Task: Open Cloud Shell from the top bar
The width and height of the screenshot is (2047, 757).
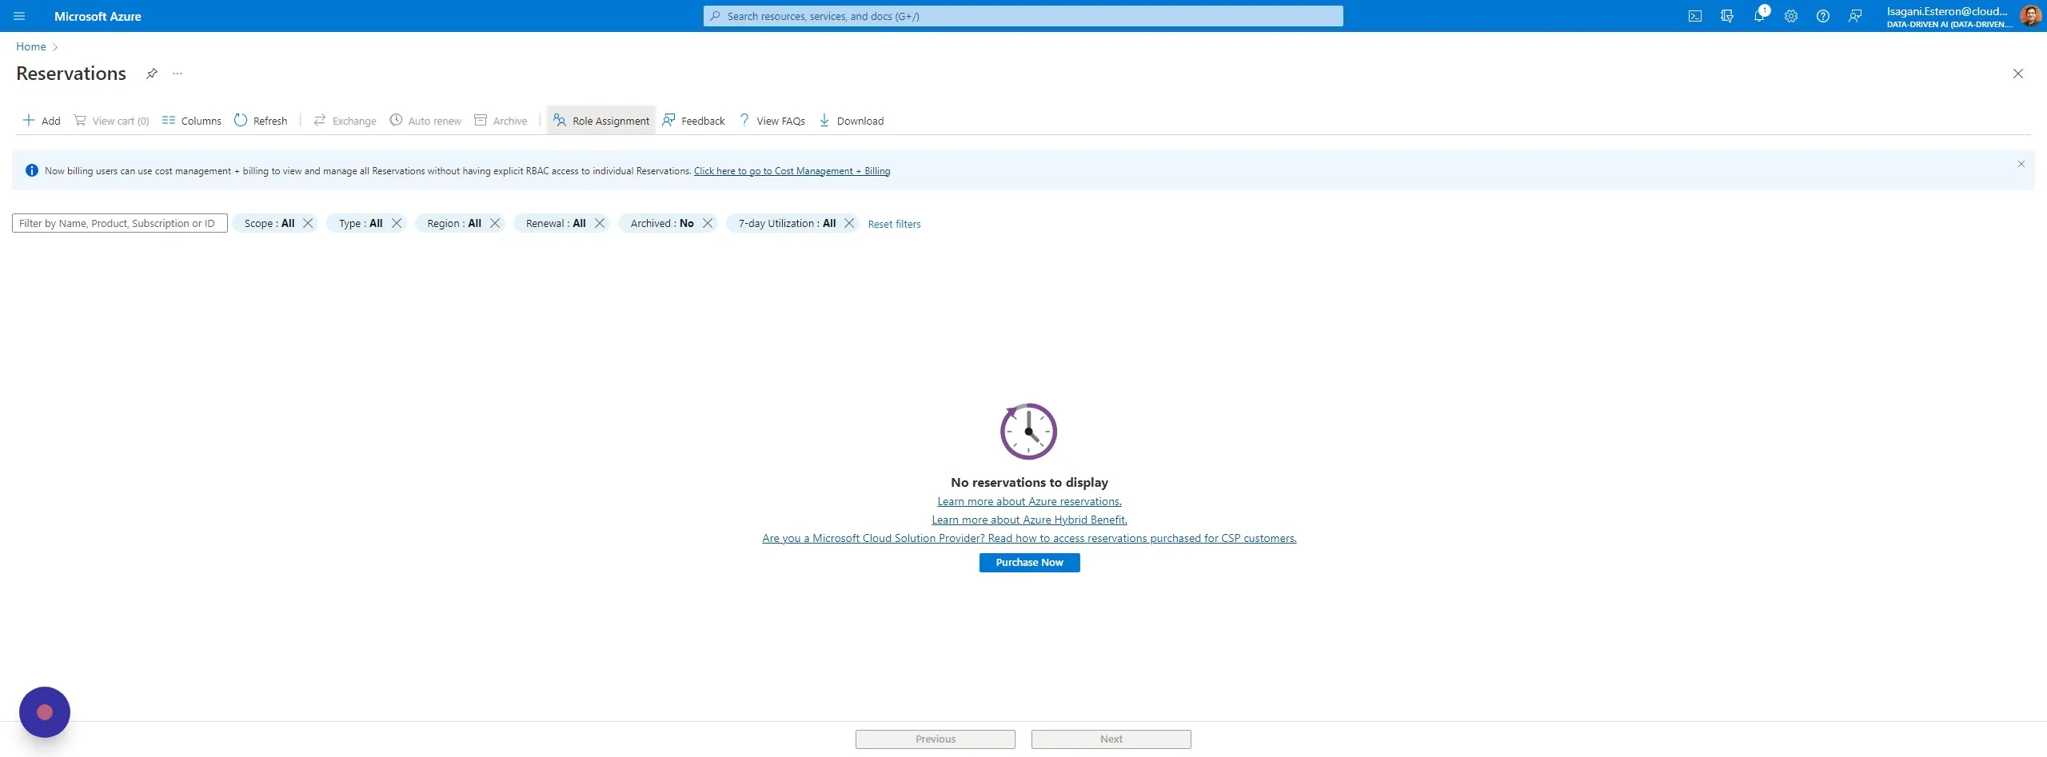Action: [x=1694, y=16]
